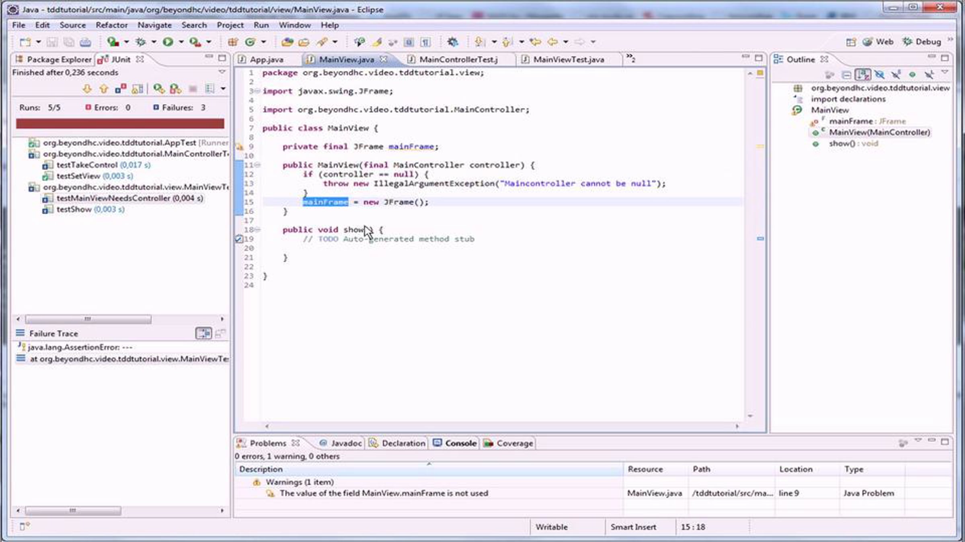Open the Console tab
The image size is (965, 542).
click(455, 443)
